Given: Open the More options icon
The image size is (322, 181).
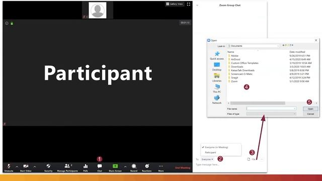Looking at the screenshot, I should click(x=161, y=166).
